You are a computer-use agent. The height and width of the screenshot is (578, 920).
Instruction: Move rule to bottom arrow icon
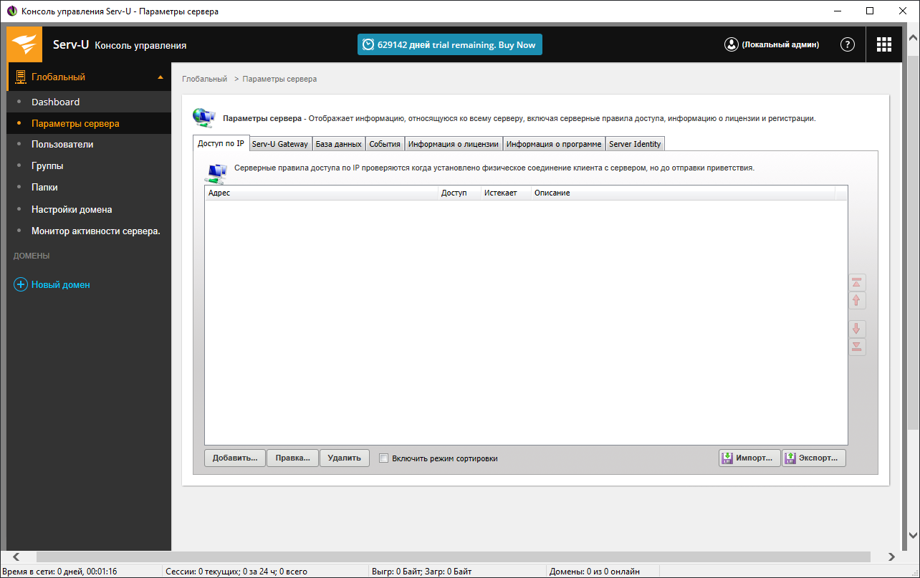pos(857,347)
